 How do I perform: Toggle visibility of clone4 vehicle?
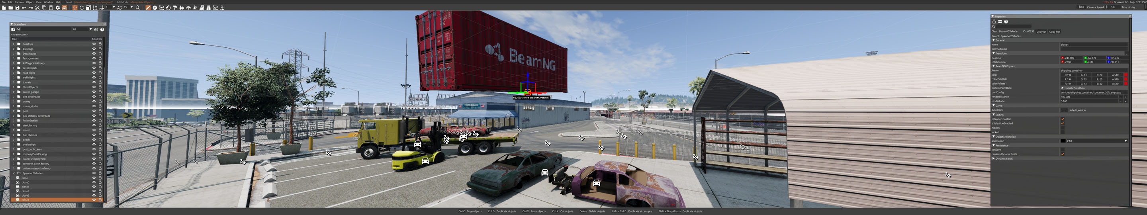point(94,200)
